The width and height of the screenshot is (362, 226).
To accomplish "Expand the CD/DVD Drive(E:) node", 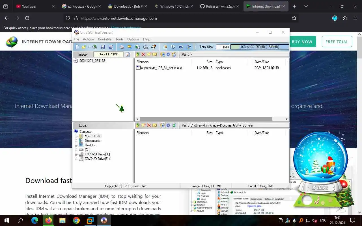I will [76, 159].
